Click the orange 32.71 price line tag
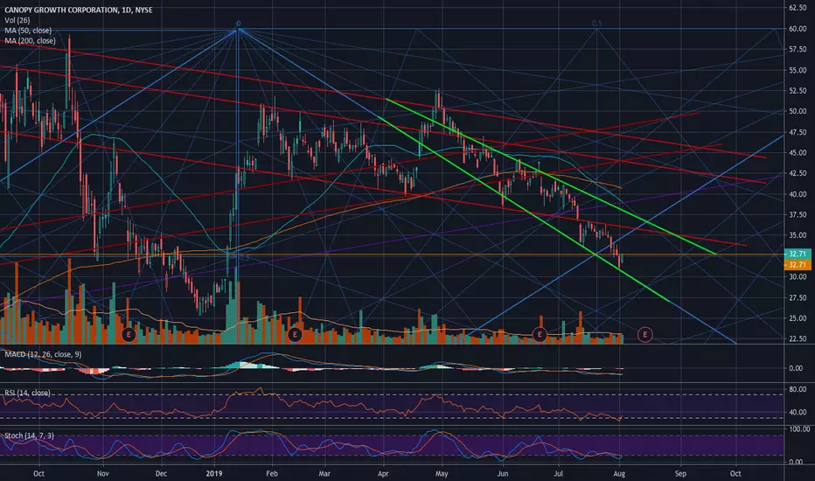This screenshot has width=815, height=481. click(798, 265)
